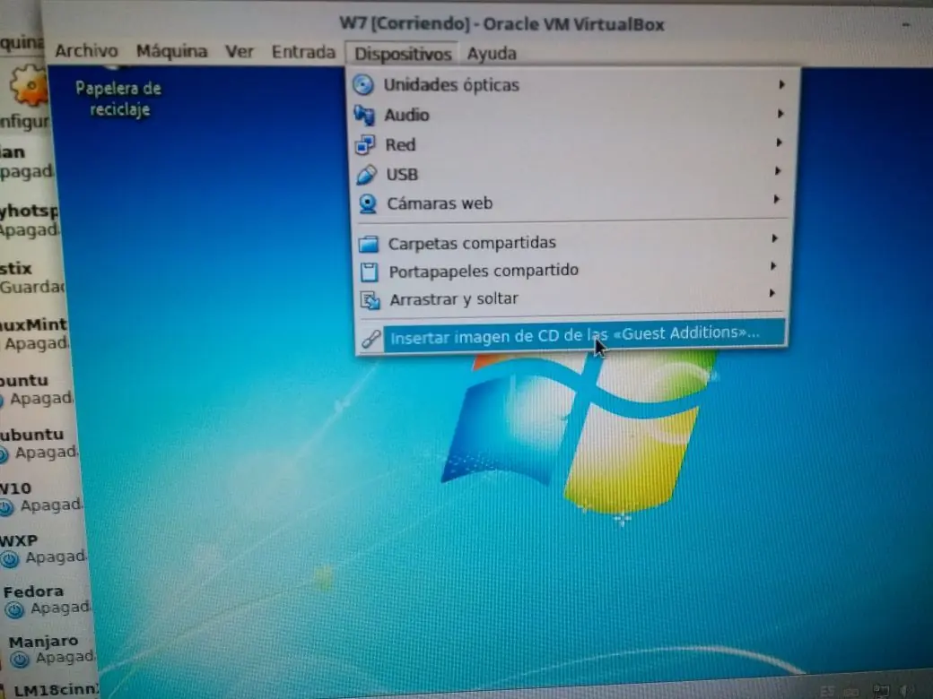
Task: Click the Guest Additions wrench icon
Action: [x=372, y=339]
